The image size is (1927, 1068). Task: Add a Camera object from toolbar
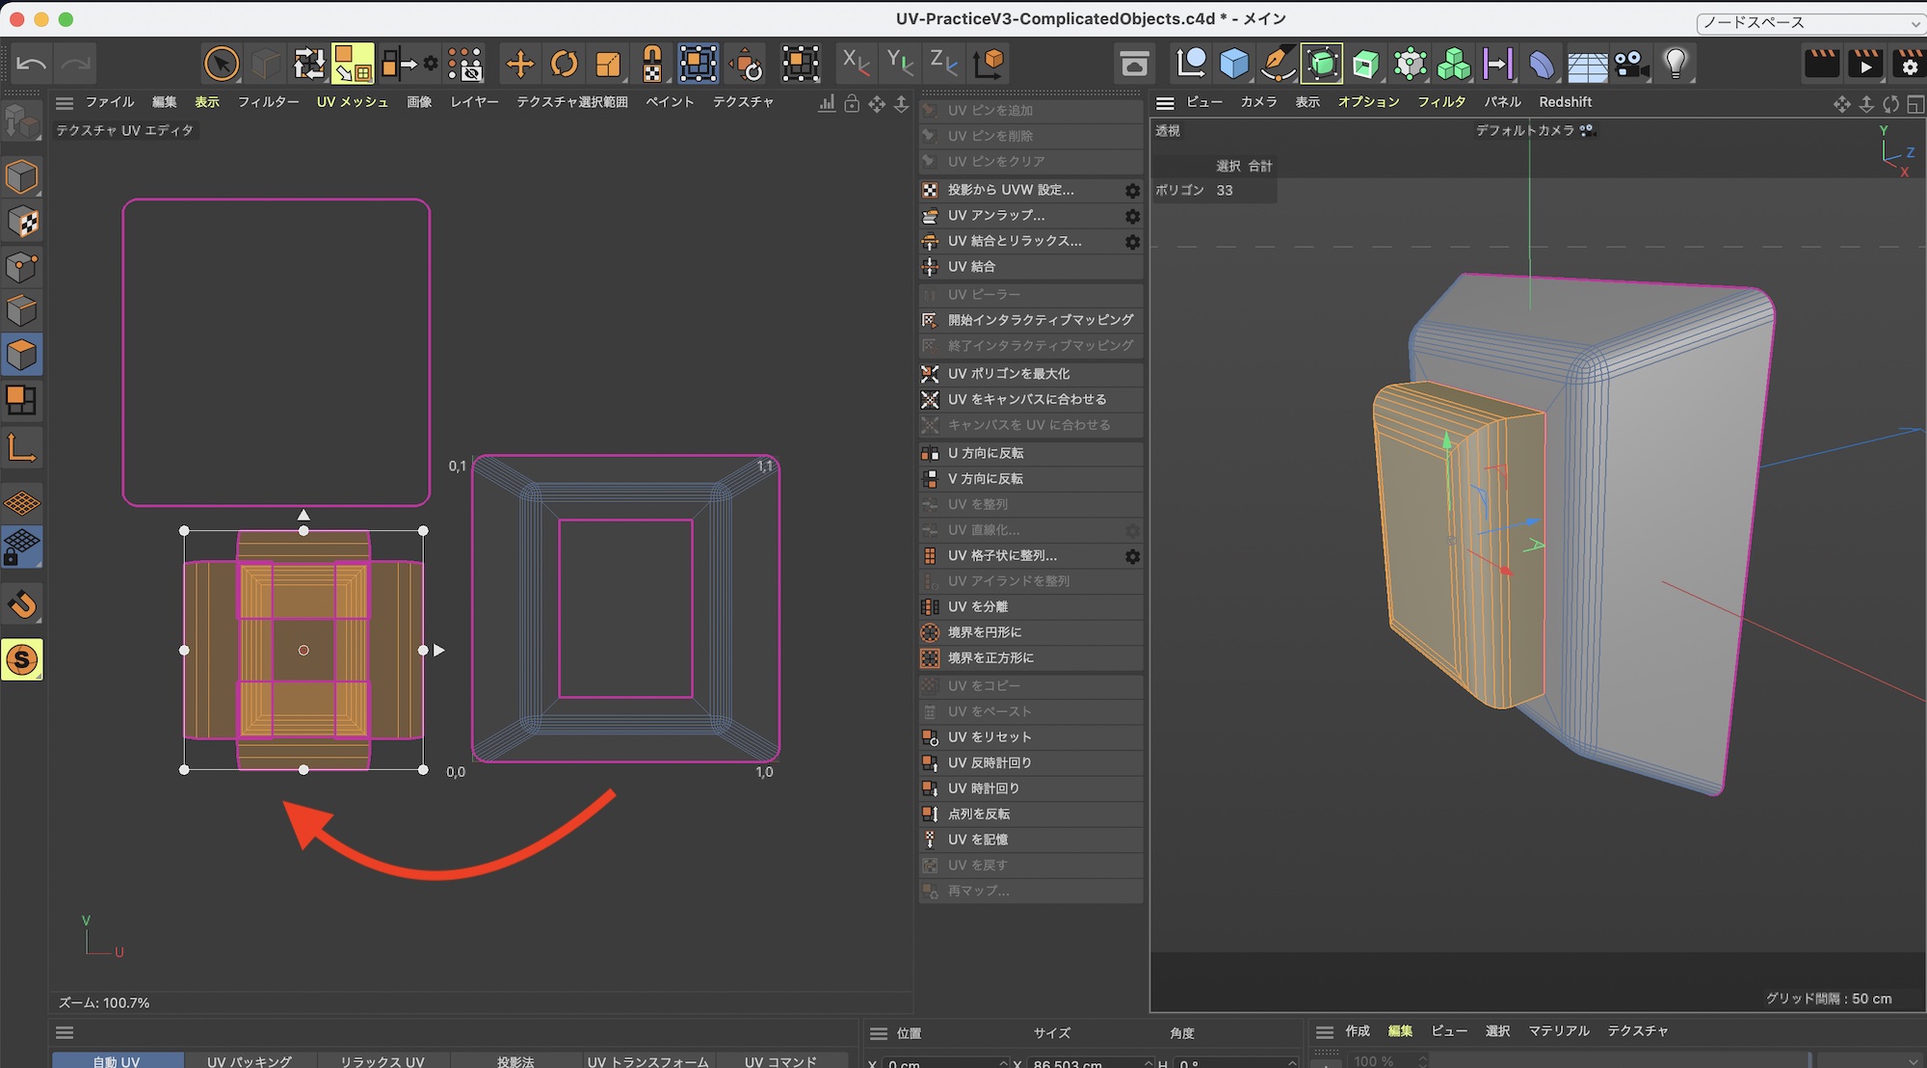(1631, 65)
